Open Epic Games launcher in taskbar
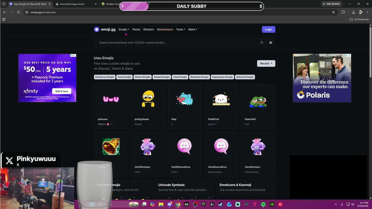This screenshot has height=209, width=372. coord(204,204)
